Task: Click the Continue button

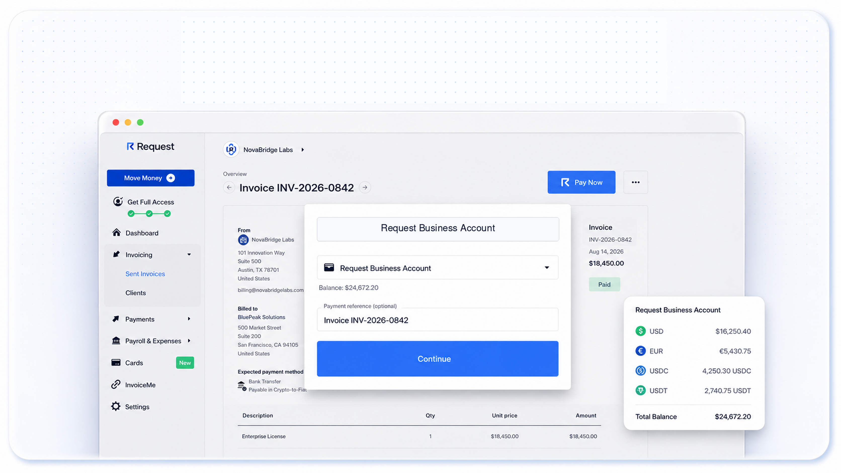Action: click(x=438, y=359)
